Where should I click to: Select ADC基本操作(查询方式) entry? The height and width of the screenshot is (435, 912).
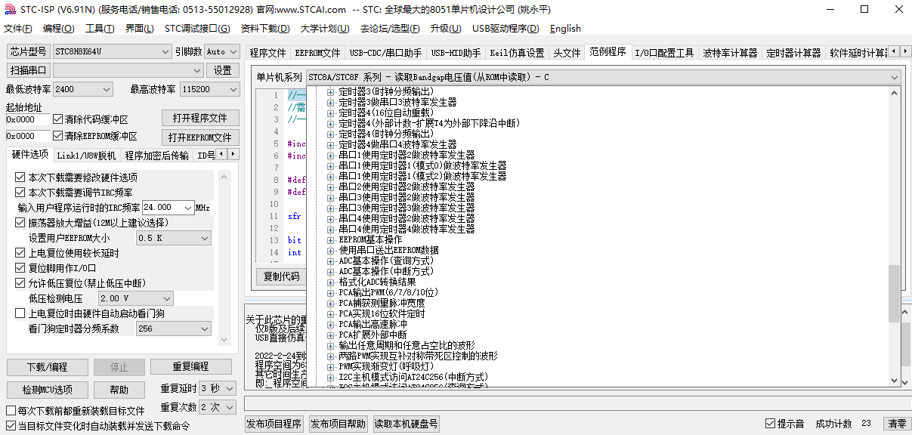[x=385, y=261]
